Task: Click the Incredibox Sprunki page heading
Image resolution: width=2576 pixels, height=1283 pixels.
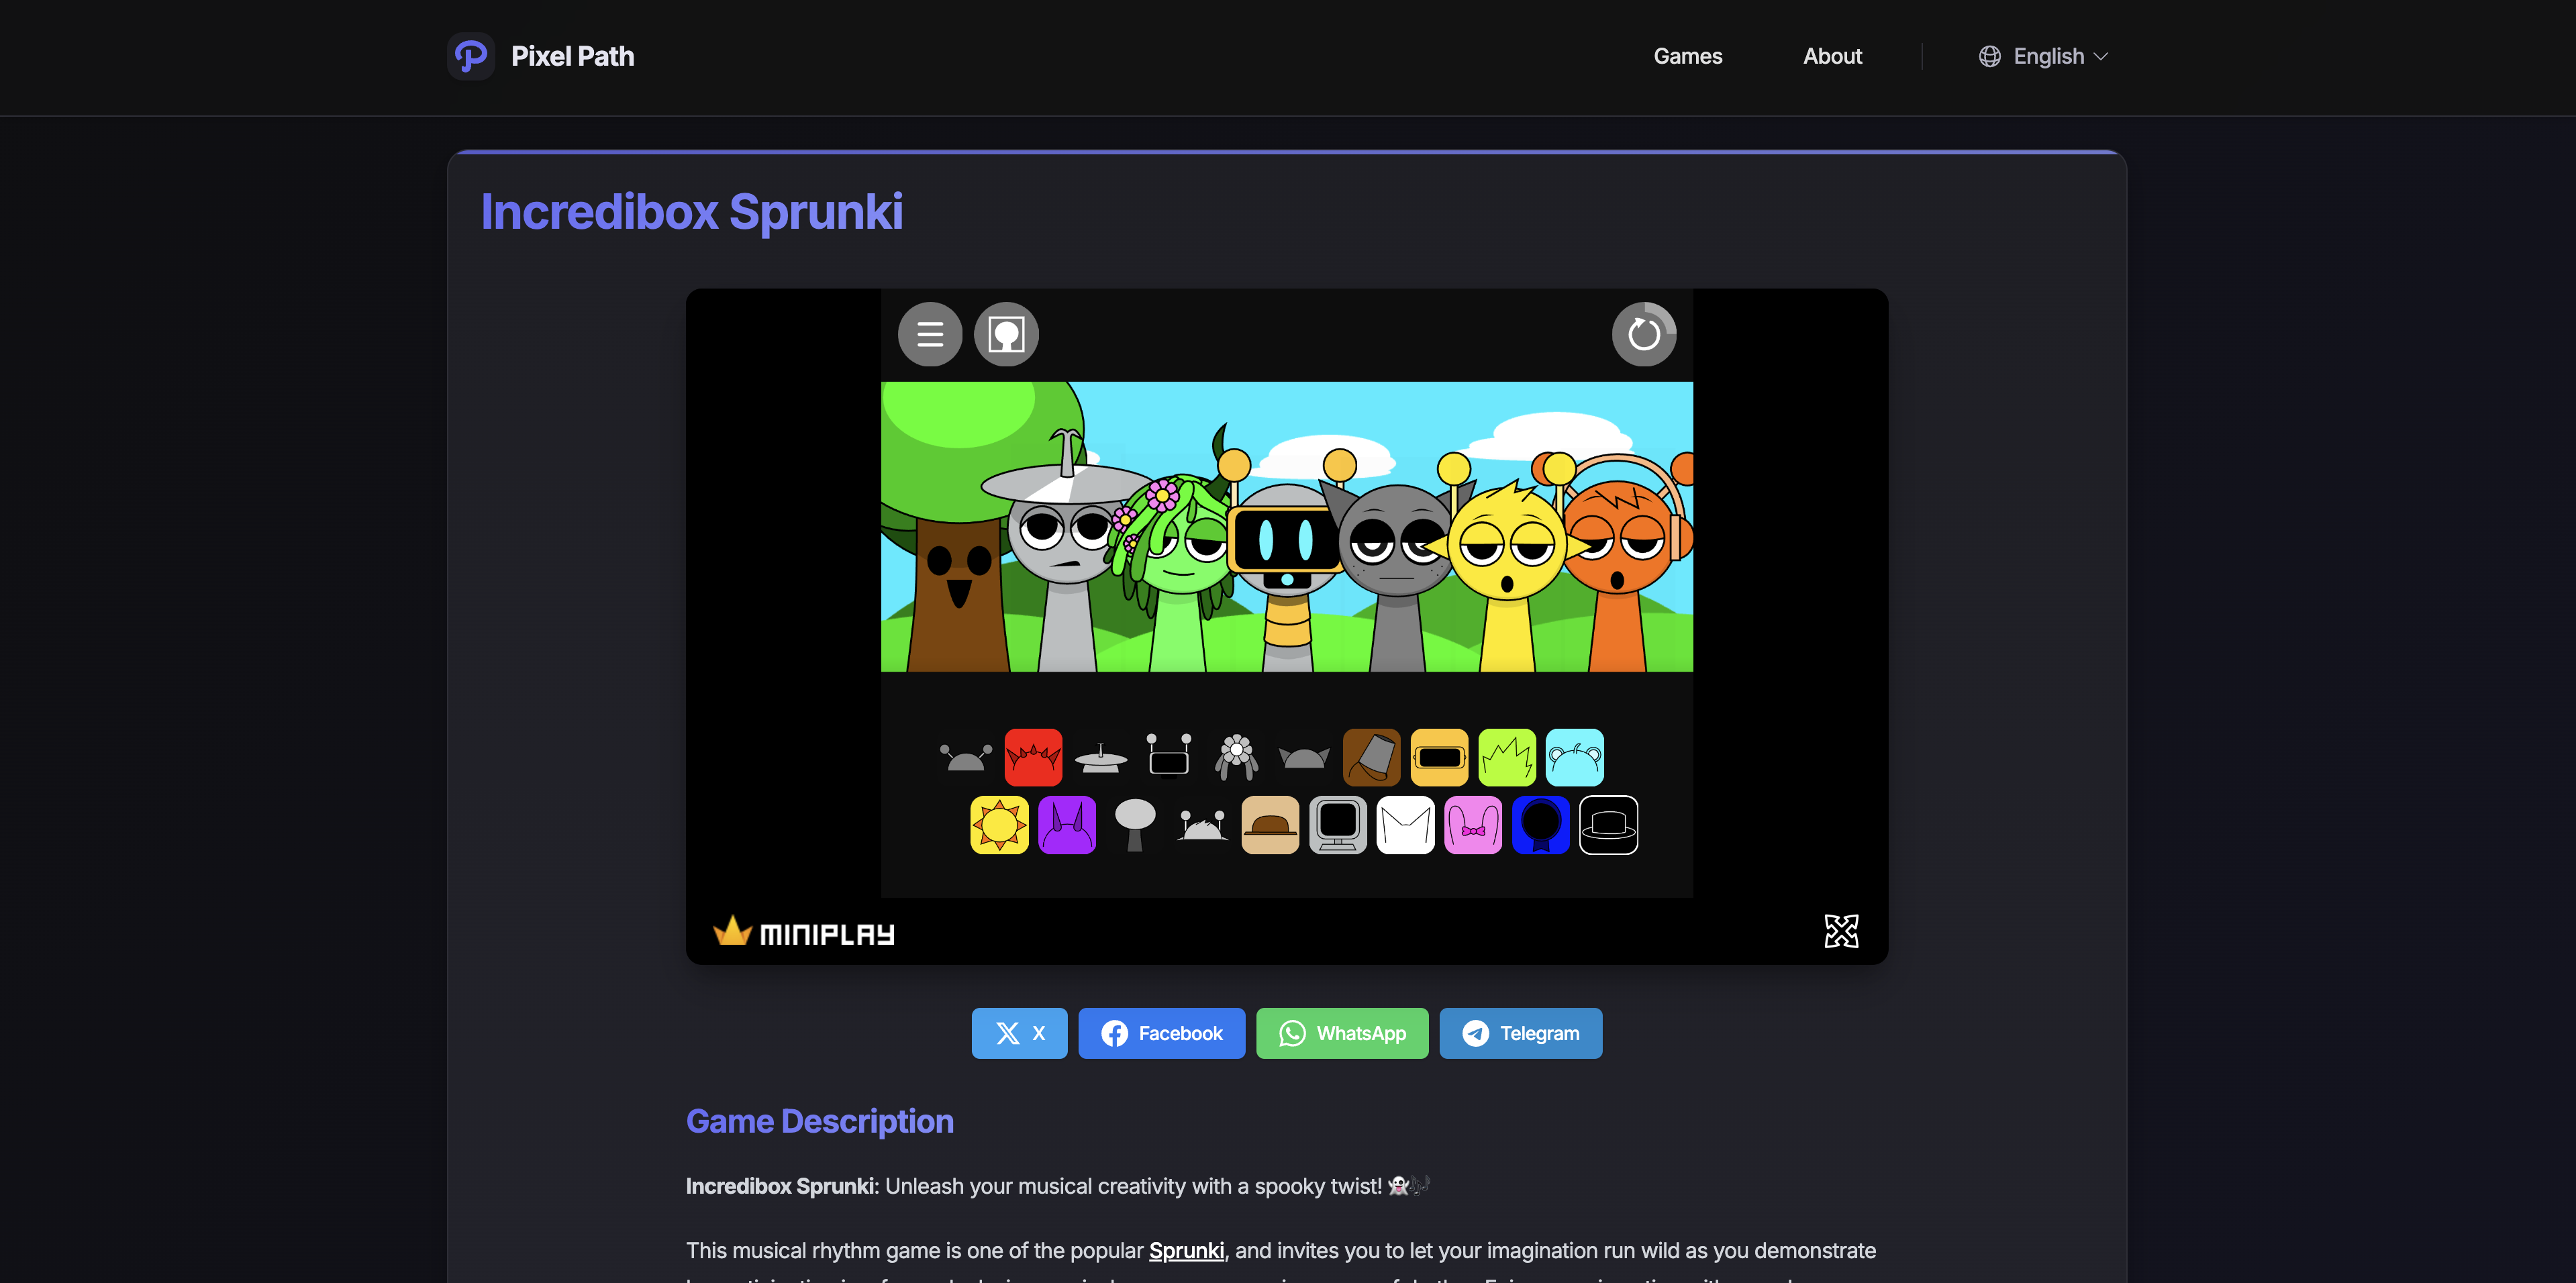Action: tap(692, 212)
